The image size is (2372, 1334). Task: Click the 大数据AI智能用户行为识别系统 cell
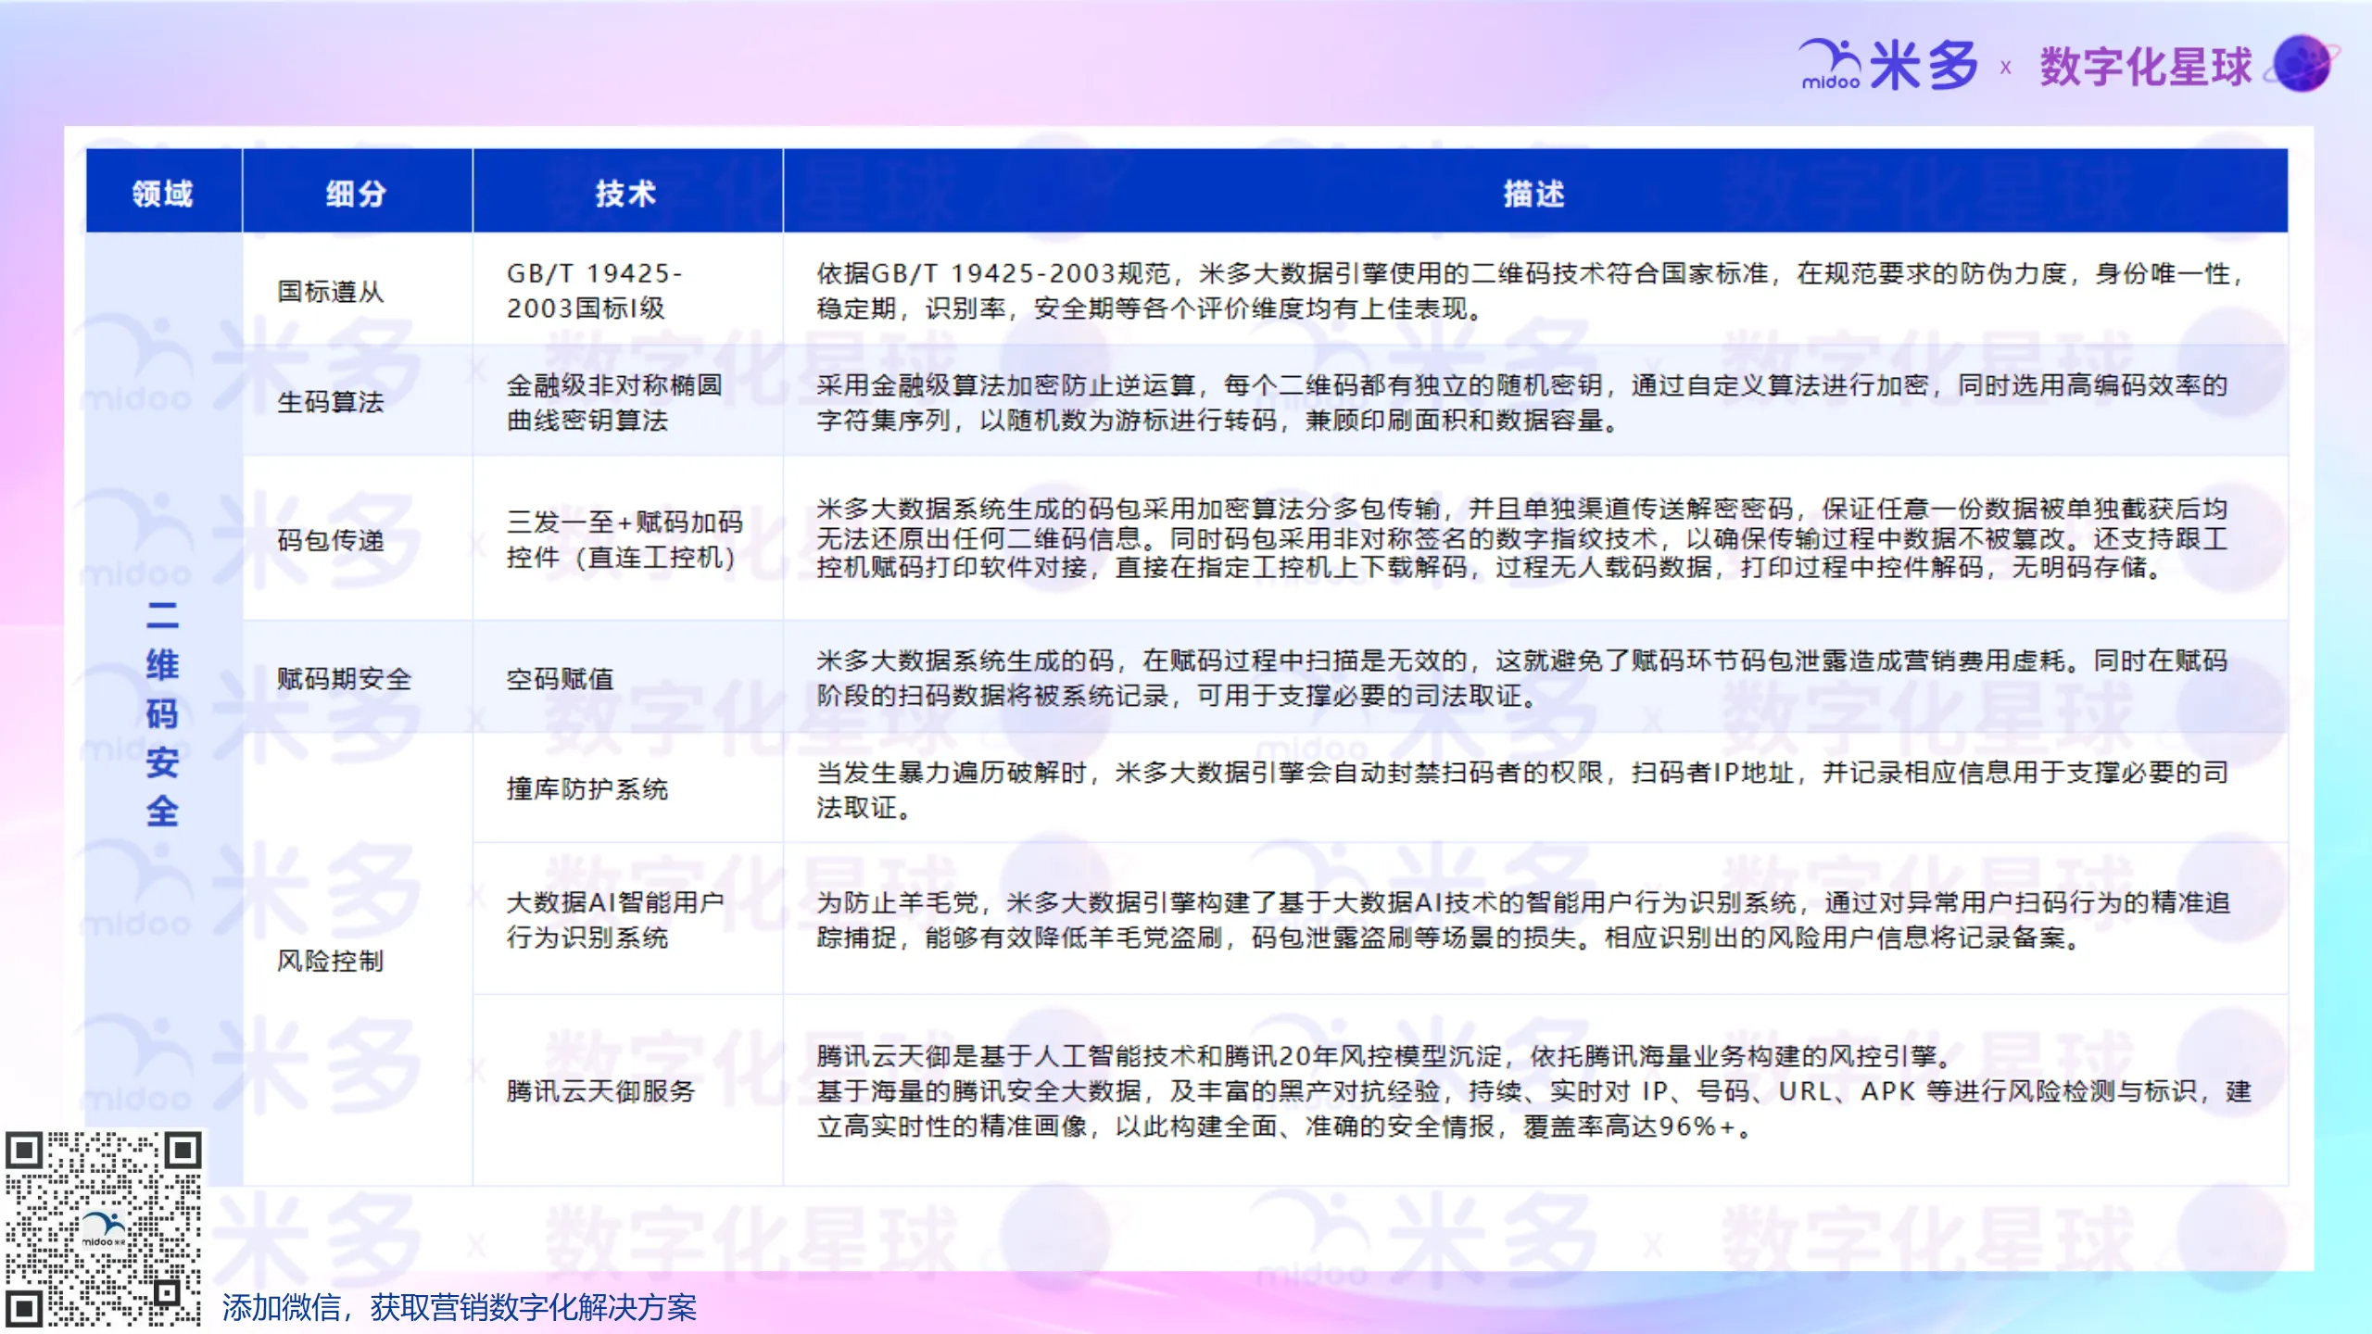[x=627, y=919]
